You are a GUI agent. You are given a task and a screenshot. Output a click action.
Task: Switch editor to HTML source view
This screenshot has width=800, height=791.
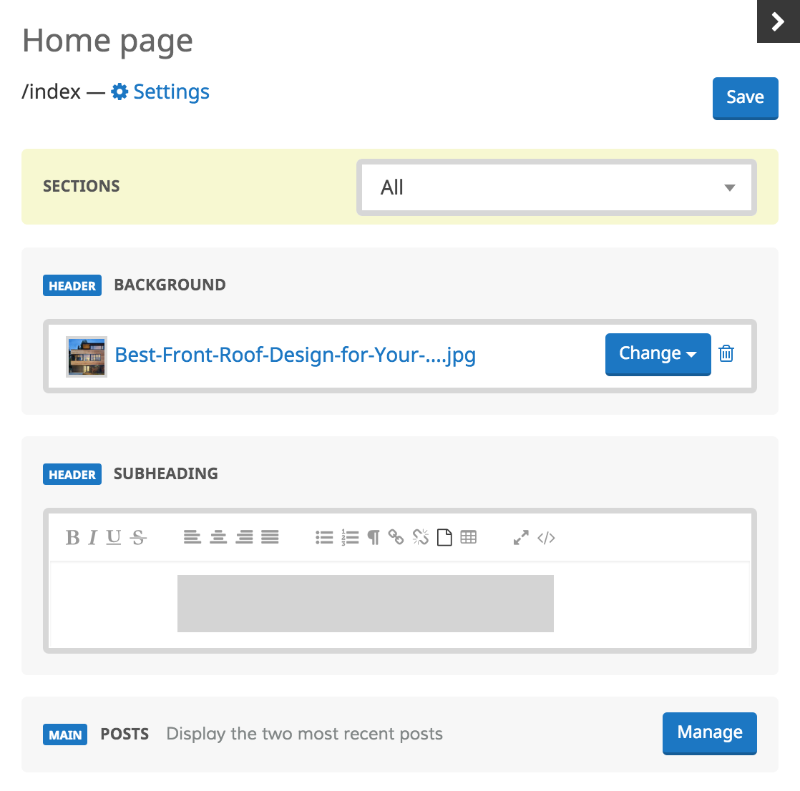[546, 538]
